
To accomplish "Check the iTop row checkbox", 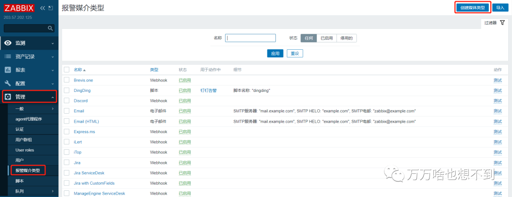I will pos(67,152).
